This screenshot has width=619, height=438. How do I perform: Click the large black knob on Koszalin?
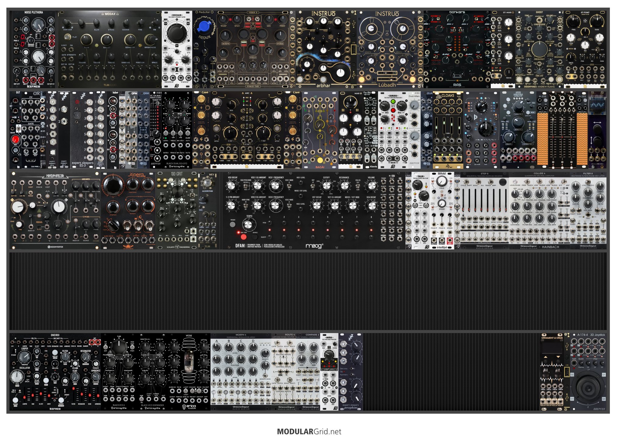(x=176, y=33)
